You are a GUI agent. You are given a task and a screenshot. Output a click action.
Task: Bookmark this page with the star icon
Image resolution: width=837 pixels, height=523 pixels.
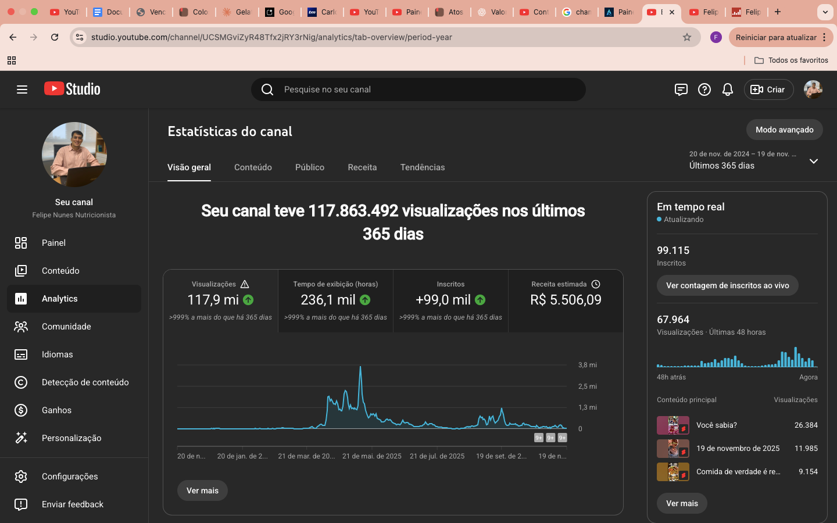(687, 37)
